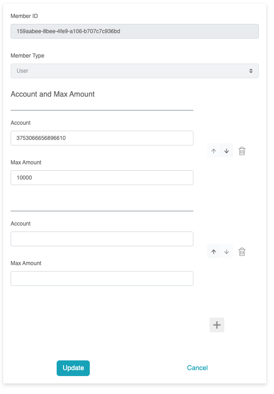Click the first Max Amount label
The width and height of the screenshot is (274, 394).
point(26,162)
